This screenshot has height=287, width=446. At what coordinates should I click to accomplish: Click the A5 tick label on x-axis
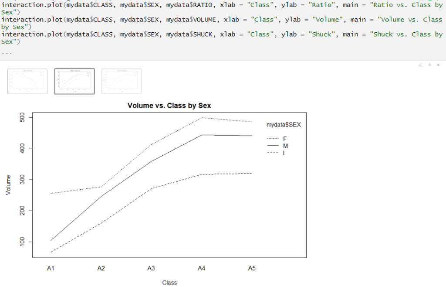251,269
